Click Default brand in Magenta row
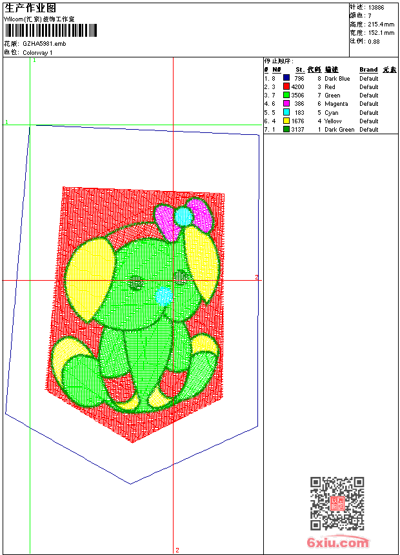This screenshot has width=400, height=555. tap(369, 104)
